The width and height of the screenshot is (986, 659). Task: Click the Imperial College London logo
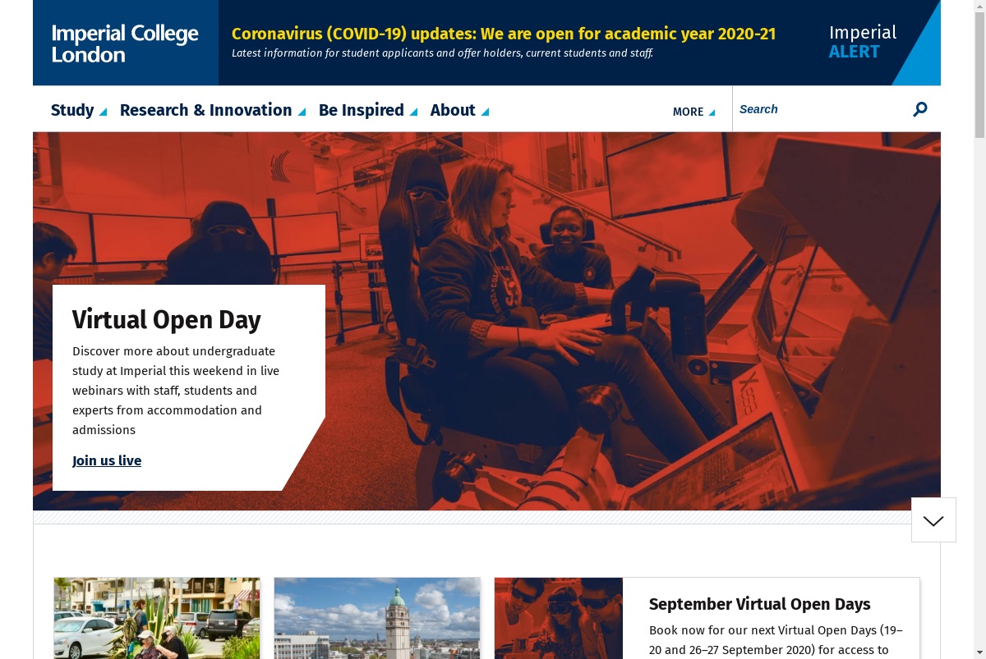coord(125,43)
